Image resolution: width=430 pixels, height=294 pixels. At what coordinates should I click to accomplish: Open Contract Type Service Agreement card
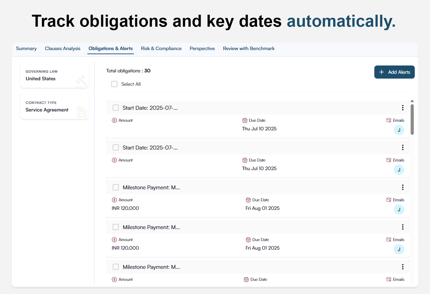click(x=54, y=106)
